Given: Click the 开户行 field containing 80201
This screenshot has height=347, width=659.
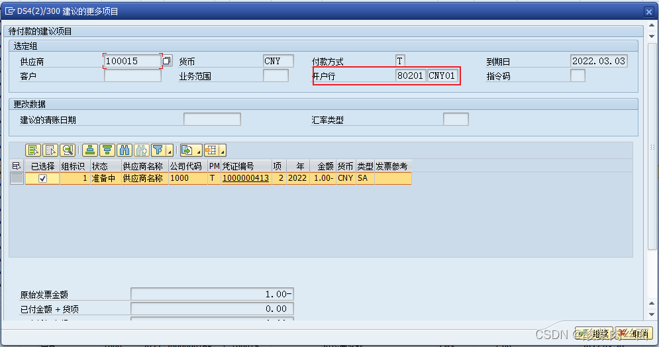Looking at the screenshot, I should 411,75.
